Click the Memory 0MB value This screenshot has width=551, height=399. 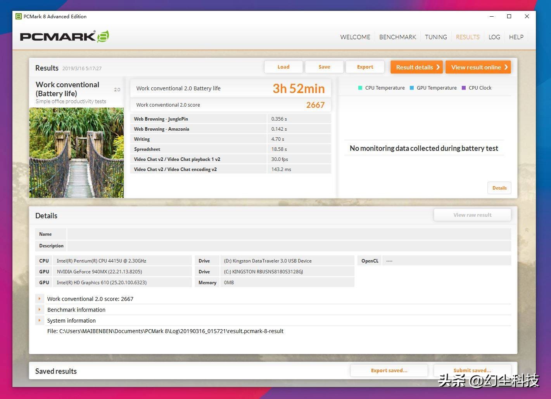pos(229,282)
